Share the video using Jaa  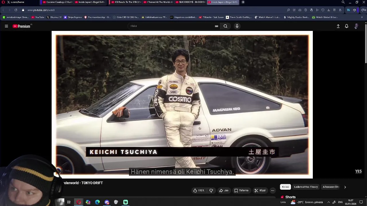(224, 191)
